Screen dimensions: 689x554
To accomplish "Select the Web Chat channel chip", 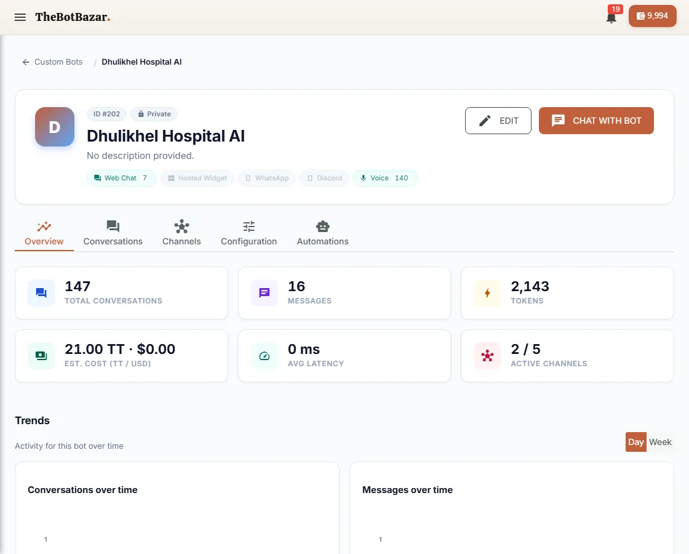I will pyautogui.click(x=121, y=178).
